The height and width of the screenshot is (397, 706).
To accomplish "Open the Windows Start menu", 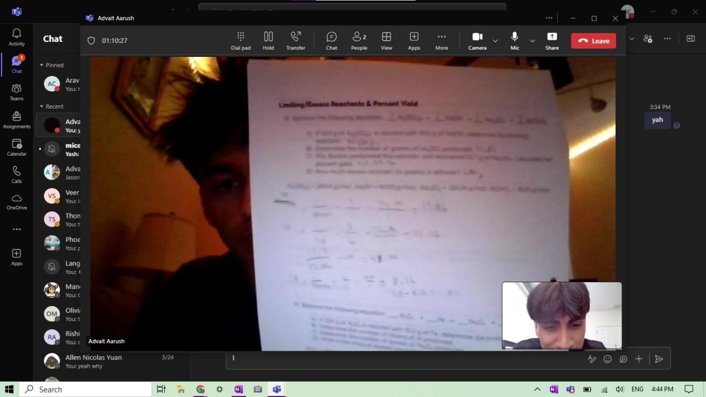I will 9,389.
